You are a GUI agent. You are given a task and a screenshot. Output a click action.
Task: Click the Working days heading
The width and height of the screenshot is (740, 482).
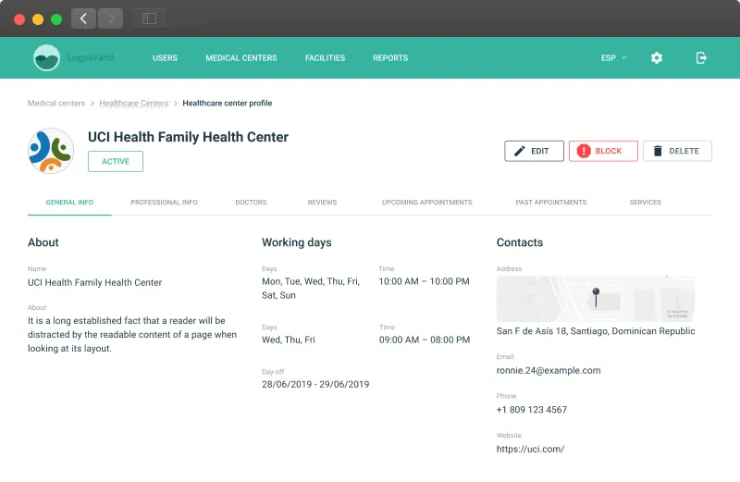297,242
